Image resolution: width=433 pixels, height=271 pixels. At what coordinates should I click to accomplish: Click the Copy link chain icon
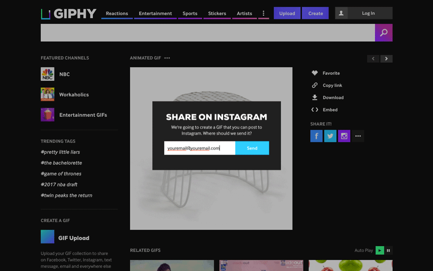pos(314,85)
